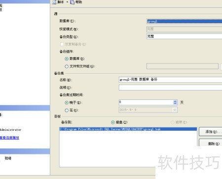Select the 文件和文件组 radio button
The image size is (222, 179).
[67, 66]
